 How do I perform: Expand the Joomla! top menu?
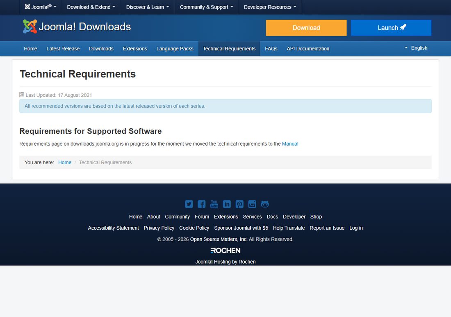tap(41, 7)
